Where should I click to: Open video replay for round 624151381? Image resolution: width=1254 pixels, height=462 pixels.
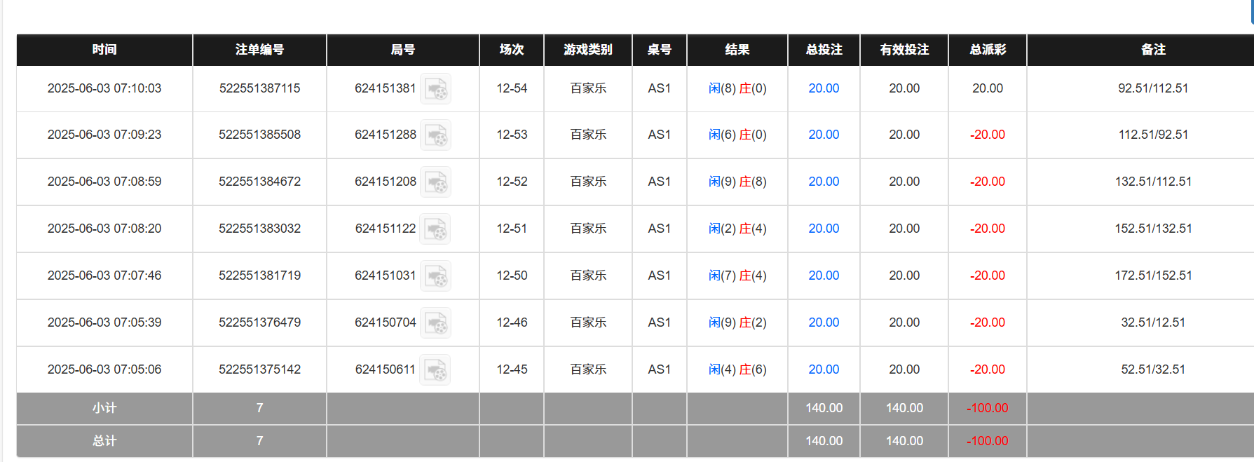click(x=435, y=89)
